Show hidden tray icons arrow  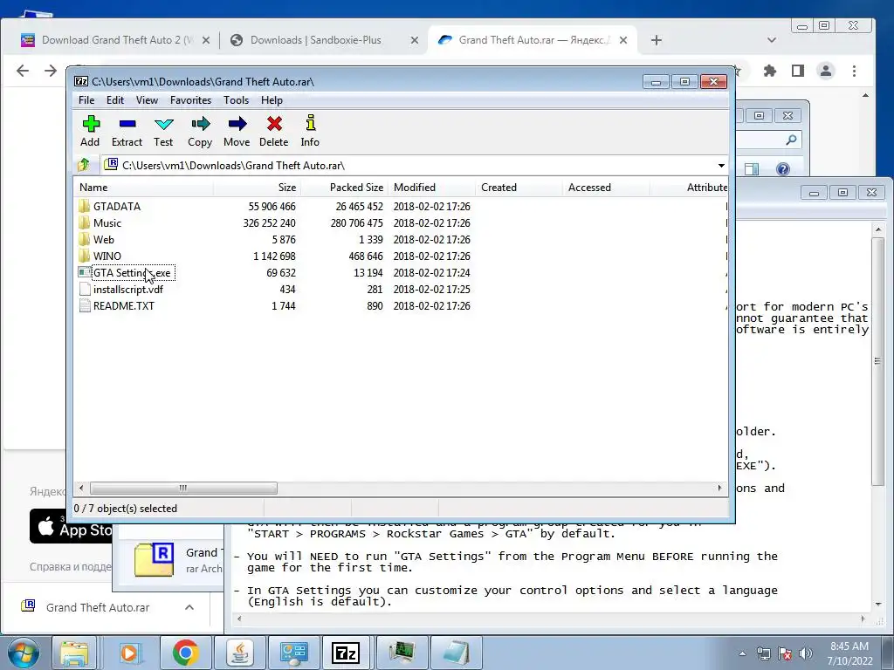[742, 653]
